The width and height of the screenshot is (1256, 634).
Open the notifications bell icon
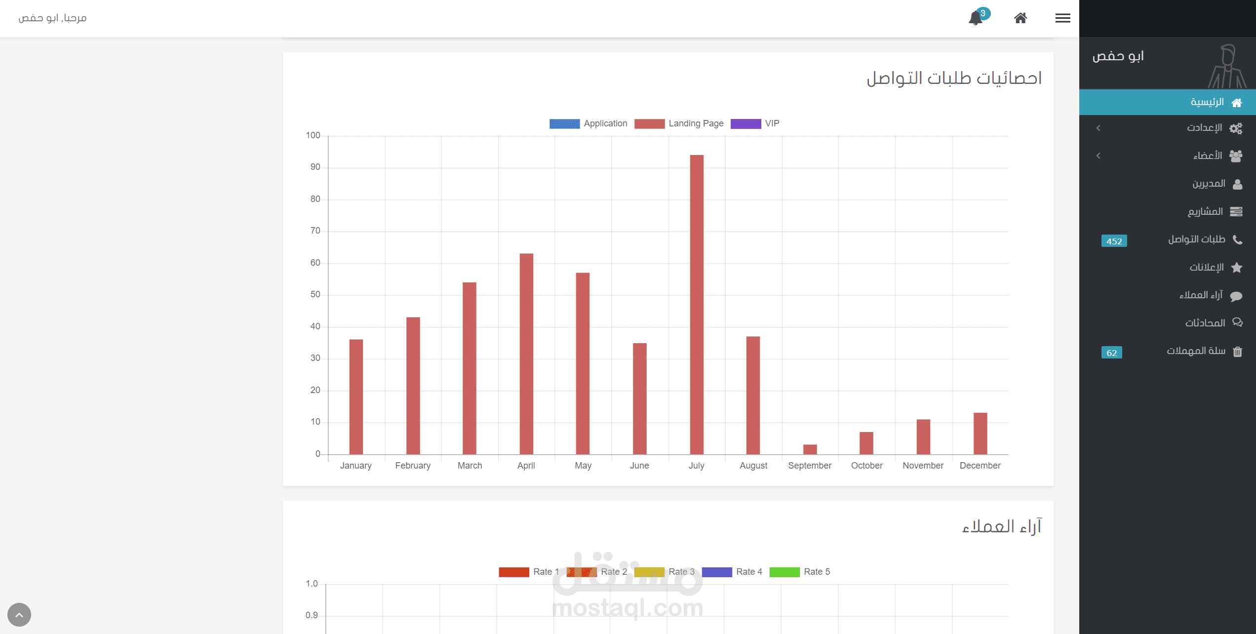pos(976,18)
